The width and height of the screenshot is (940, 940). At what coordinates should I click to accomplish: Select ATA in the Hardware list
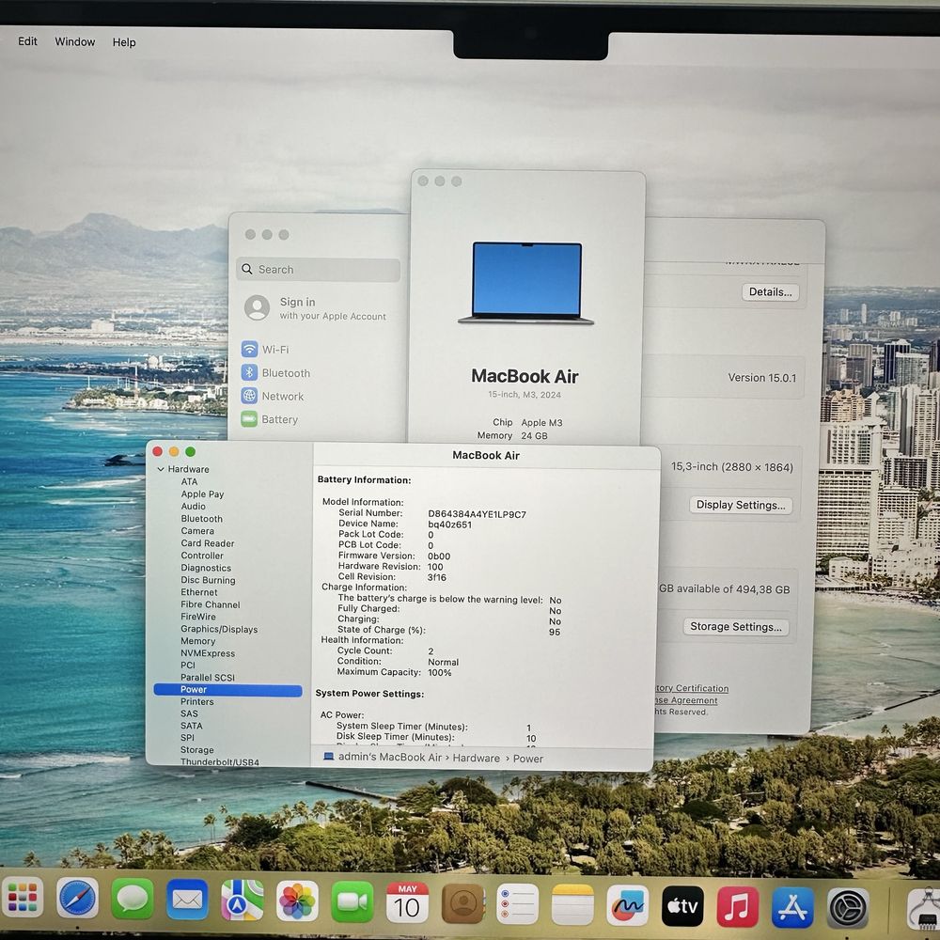tap(190, 481)
